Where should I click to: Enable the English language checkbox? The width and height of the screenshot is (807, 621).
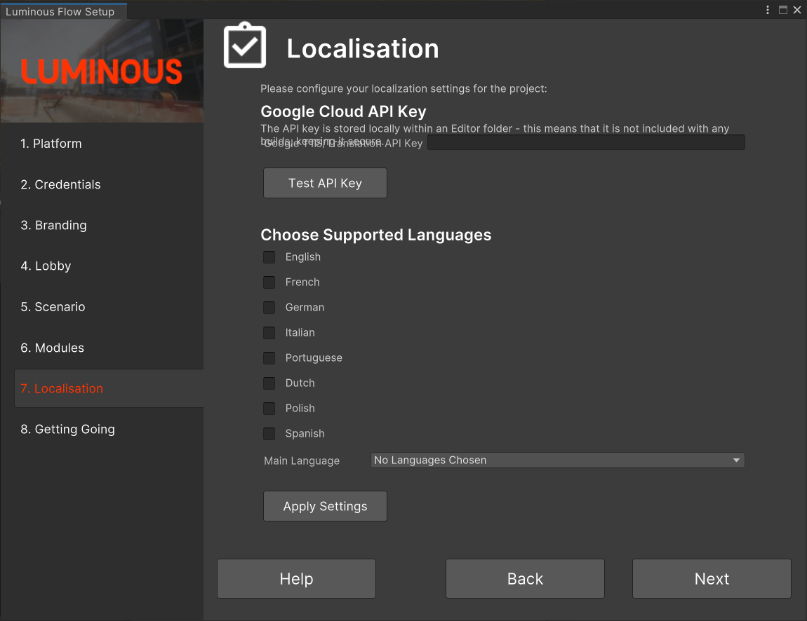[269, 257]
